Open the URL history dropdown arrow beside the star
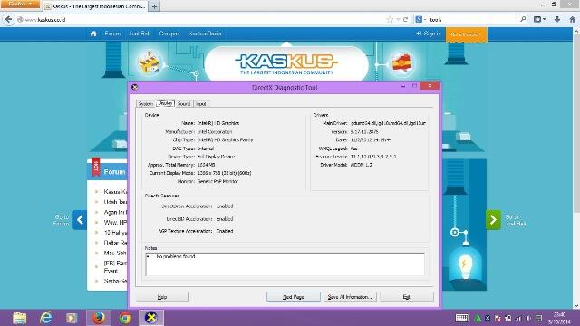The width and height of the screenshot is (580, 326). [x=398, y=19]
